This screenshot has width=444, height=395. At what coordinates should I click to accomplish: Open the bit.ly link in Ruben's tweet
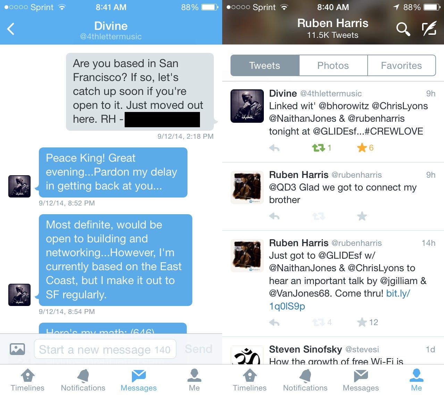339,300
